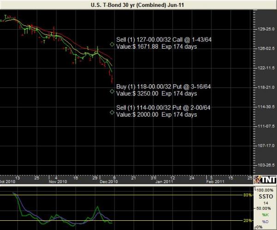Click the 20% oversold line label
The height and width of the screenshot is (230, 277).
[x=248, y=220]
